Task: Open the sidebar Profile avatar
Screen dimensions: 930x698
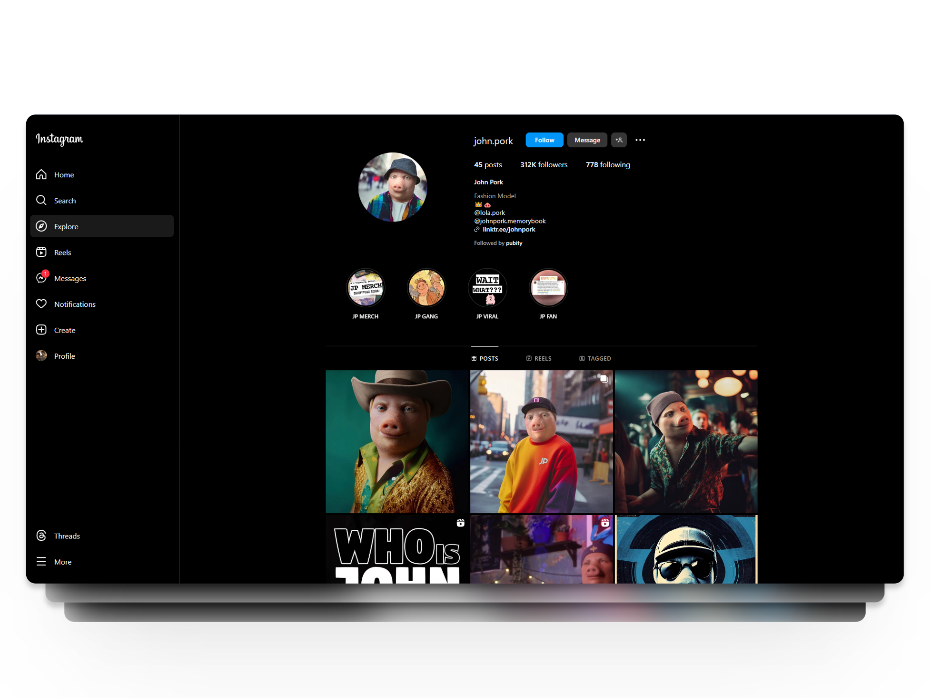Action: coord(42,356)
